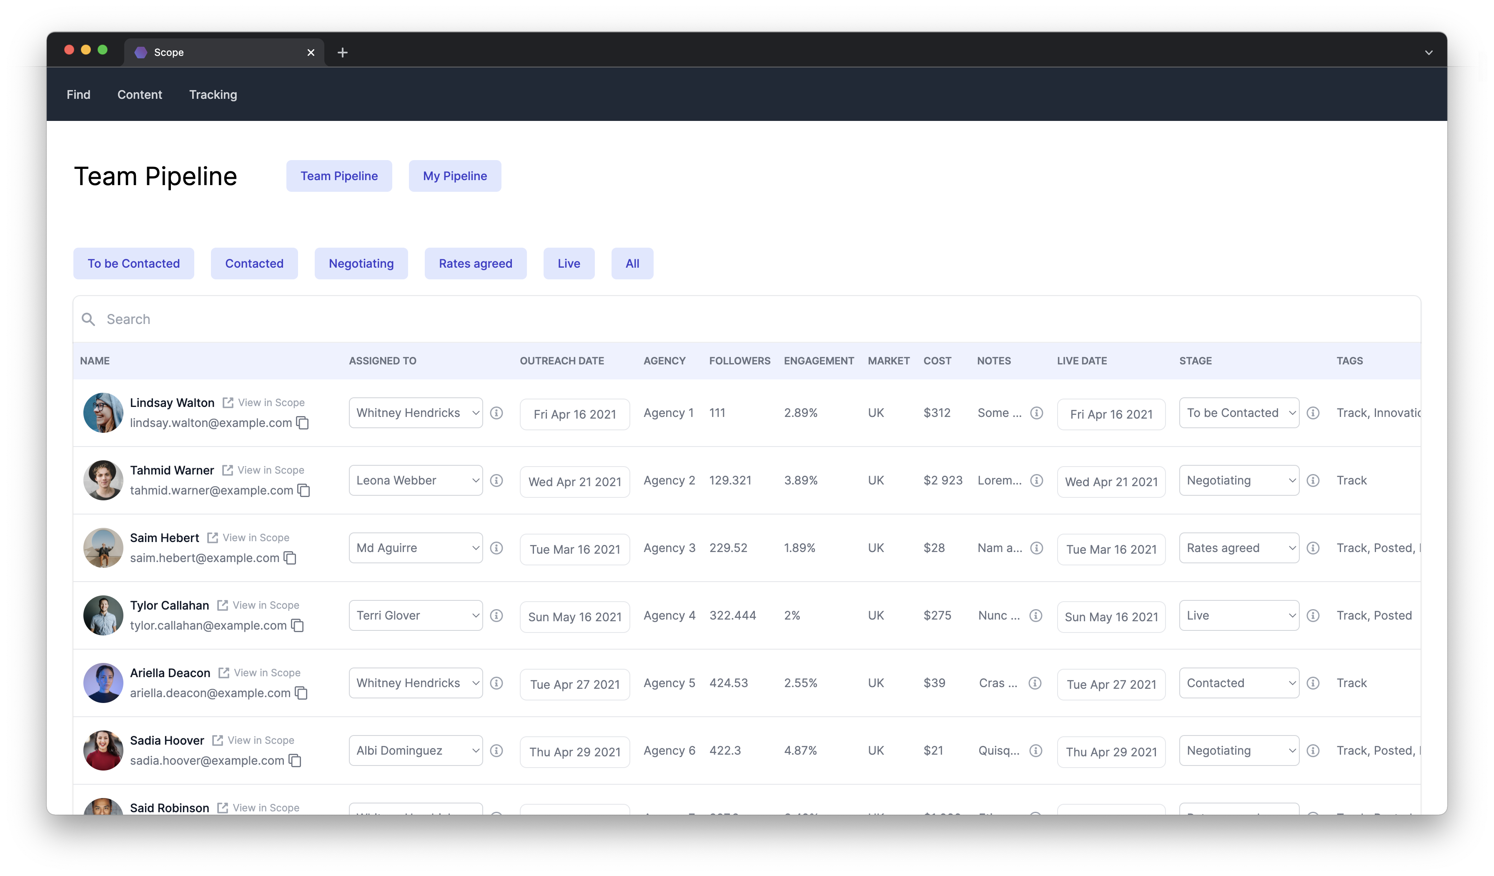Edit live date Sun May 16 2021
Screen dimensions: 1494x876
click(1111, 617)
